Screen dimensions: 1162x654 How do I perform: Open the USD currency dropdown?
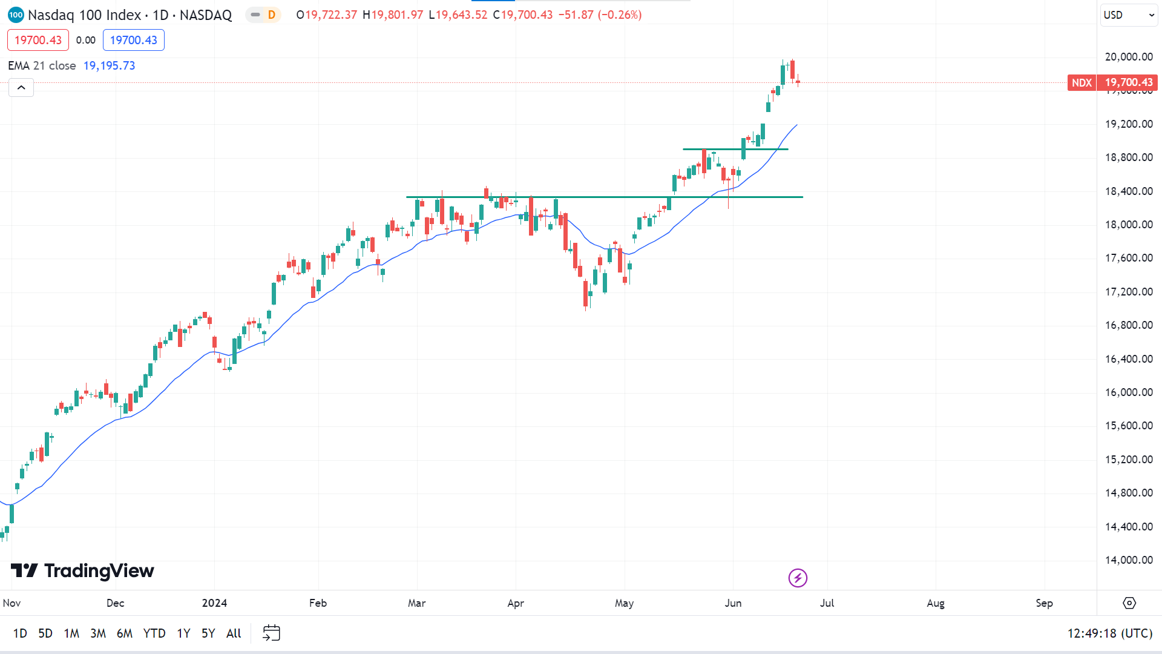click(x=1129, y=15)
